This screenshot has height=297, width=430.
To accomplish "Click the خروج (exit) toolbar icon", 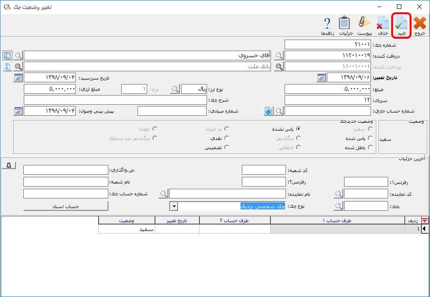I will [x=419, y=25].
